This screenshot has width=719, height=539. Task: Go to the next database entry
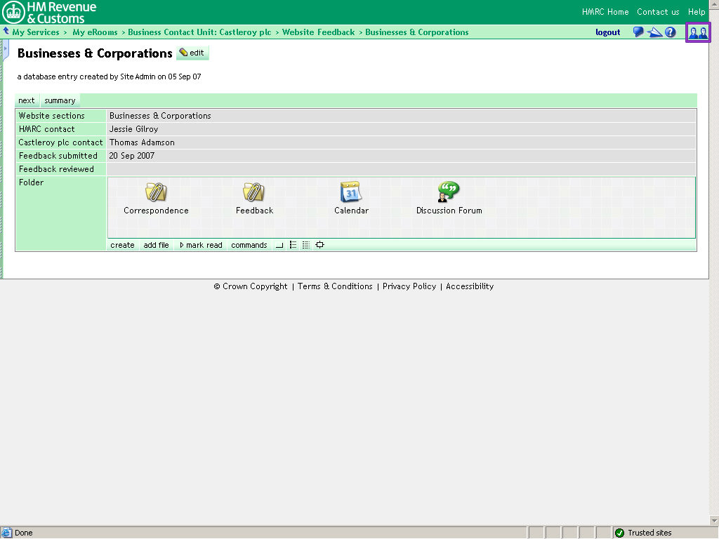(x=27, y=100)
